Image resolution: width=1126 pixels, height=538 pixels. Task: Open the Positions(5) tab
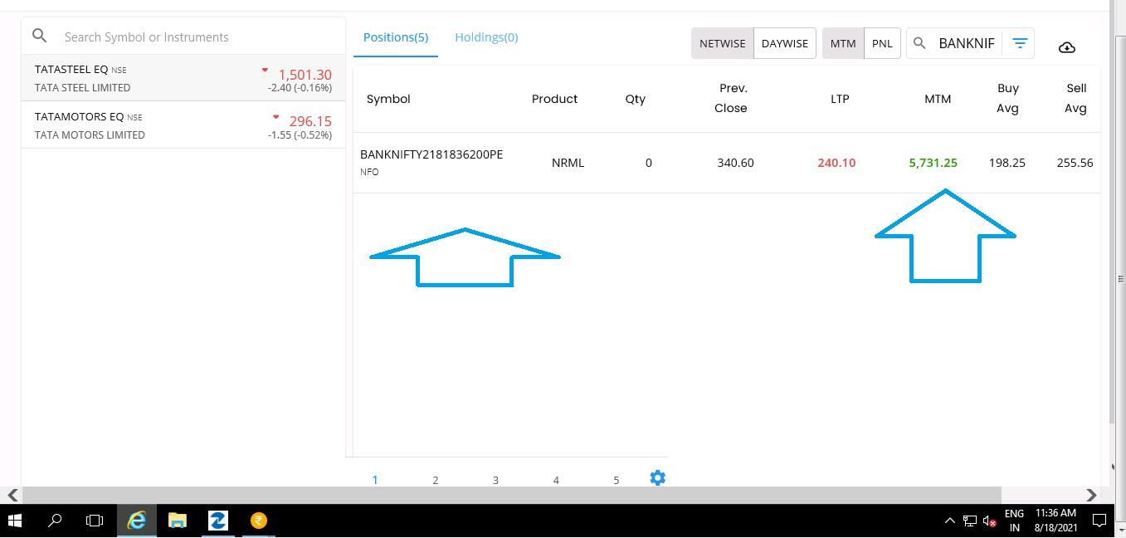[x=396, y=37]
